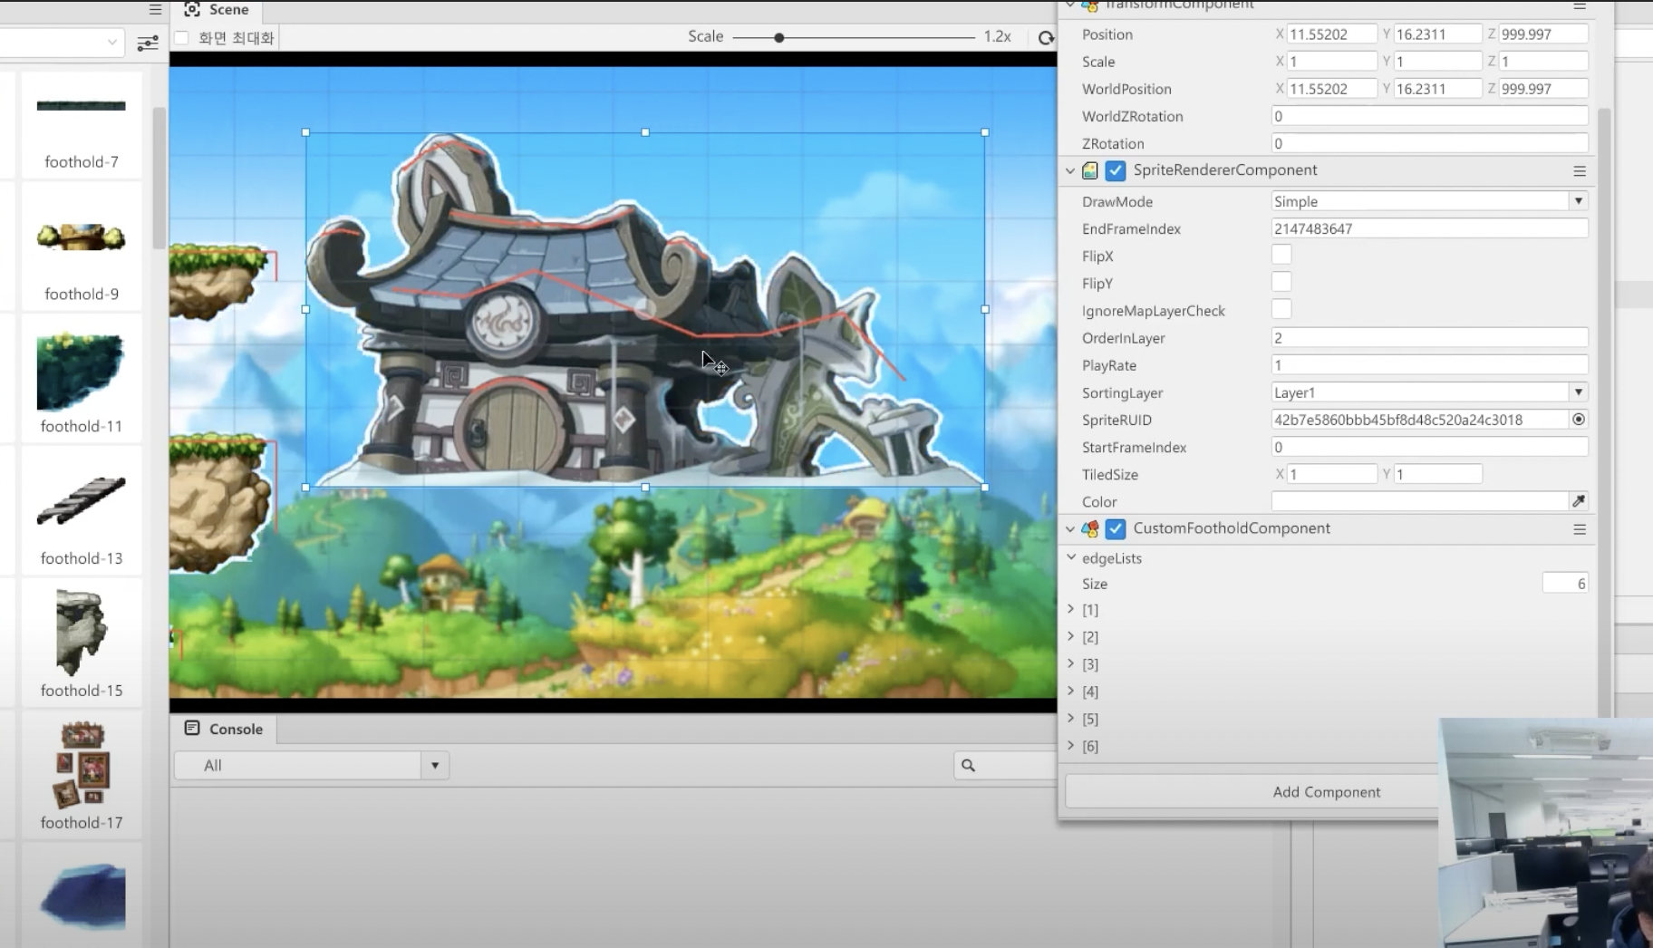Select the foothold-9 asset thumbnail
Image resolution: width=1653 pixels, height=948 pixels.
click(x=82, y=238)
